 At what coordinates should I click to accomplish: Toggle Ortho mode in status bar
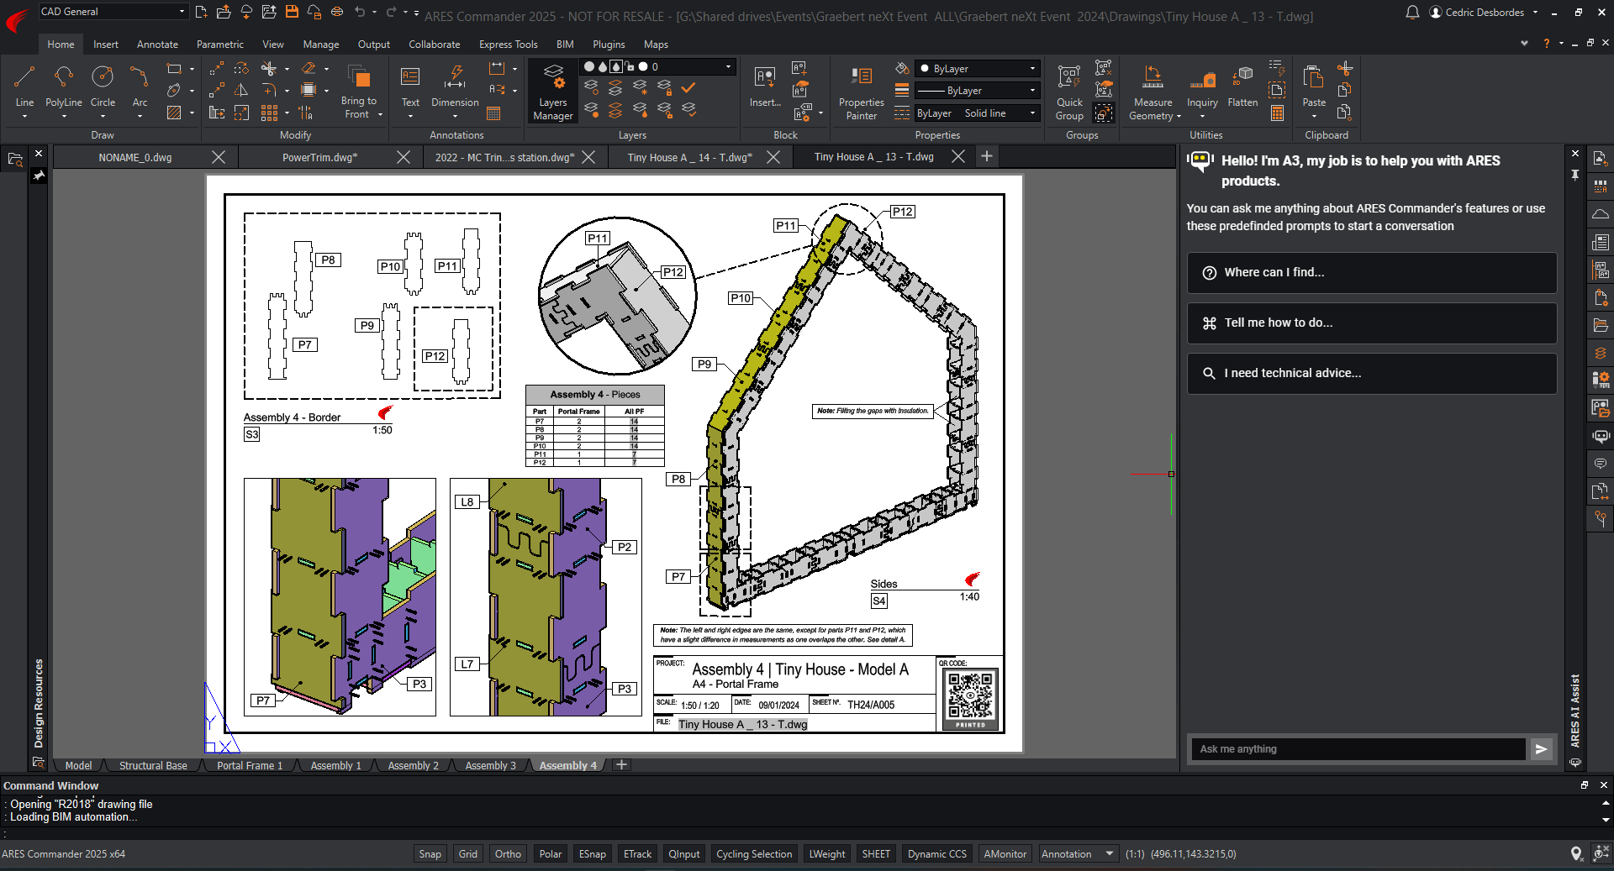508,854
